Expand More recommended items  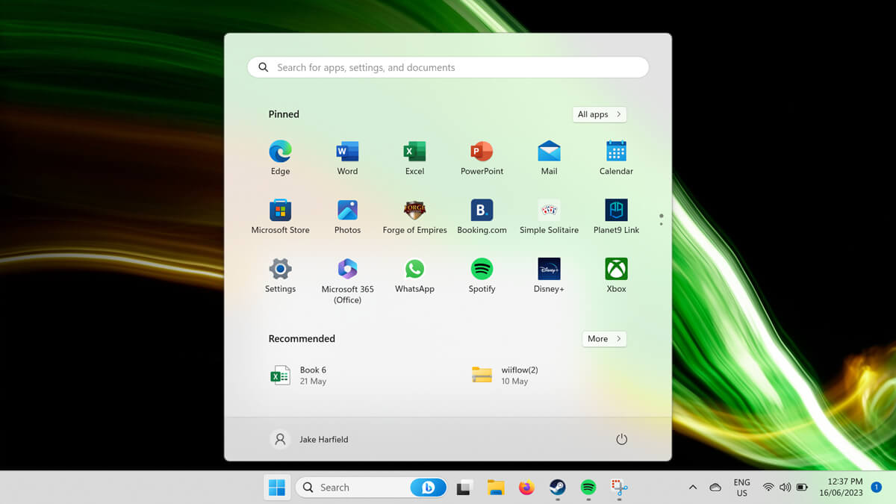pyautogui.click(x=603, y=339)
